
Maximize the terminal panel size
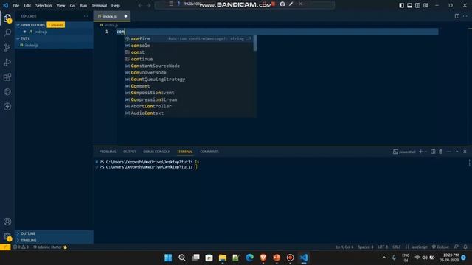click(x=457, y=152)
